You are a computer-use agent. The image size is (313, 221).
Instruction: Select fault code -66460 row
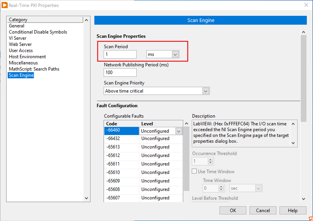point(121,130)
